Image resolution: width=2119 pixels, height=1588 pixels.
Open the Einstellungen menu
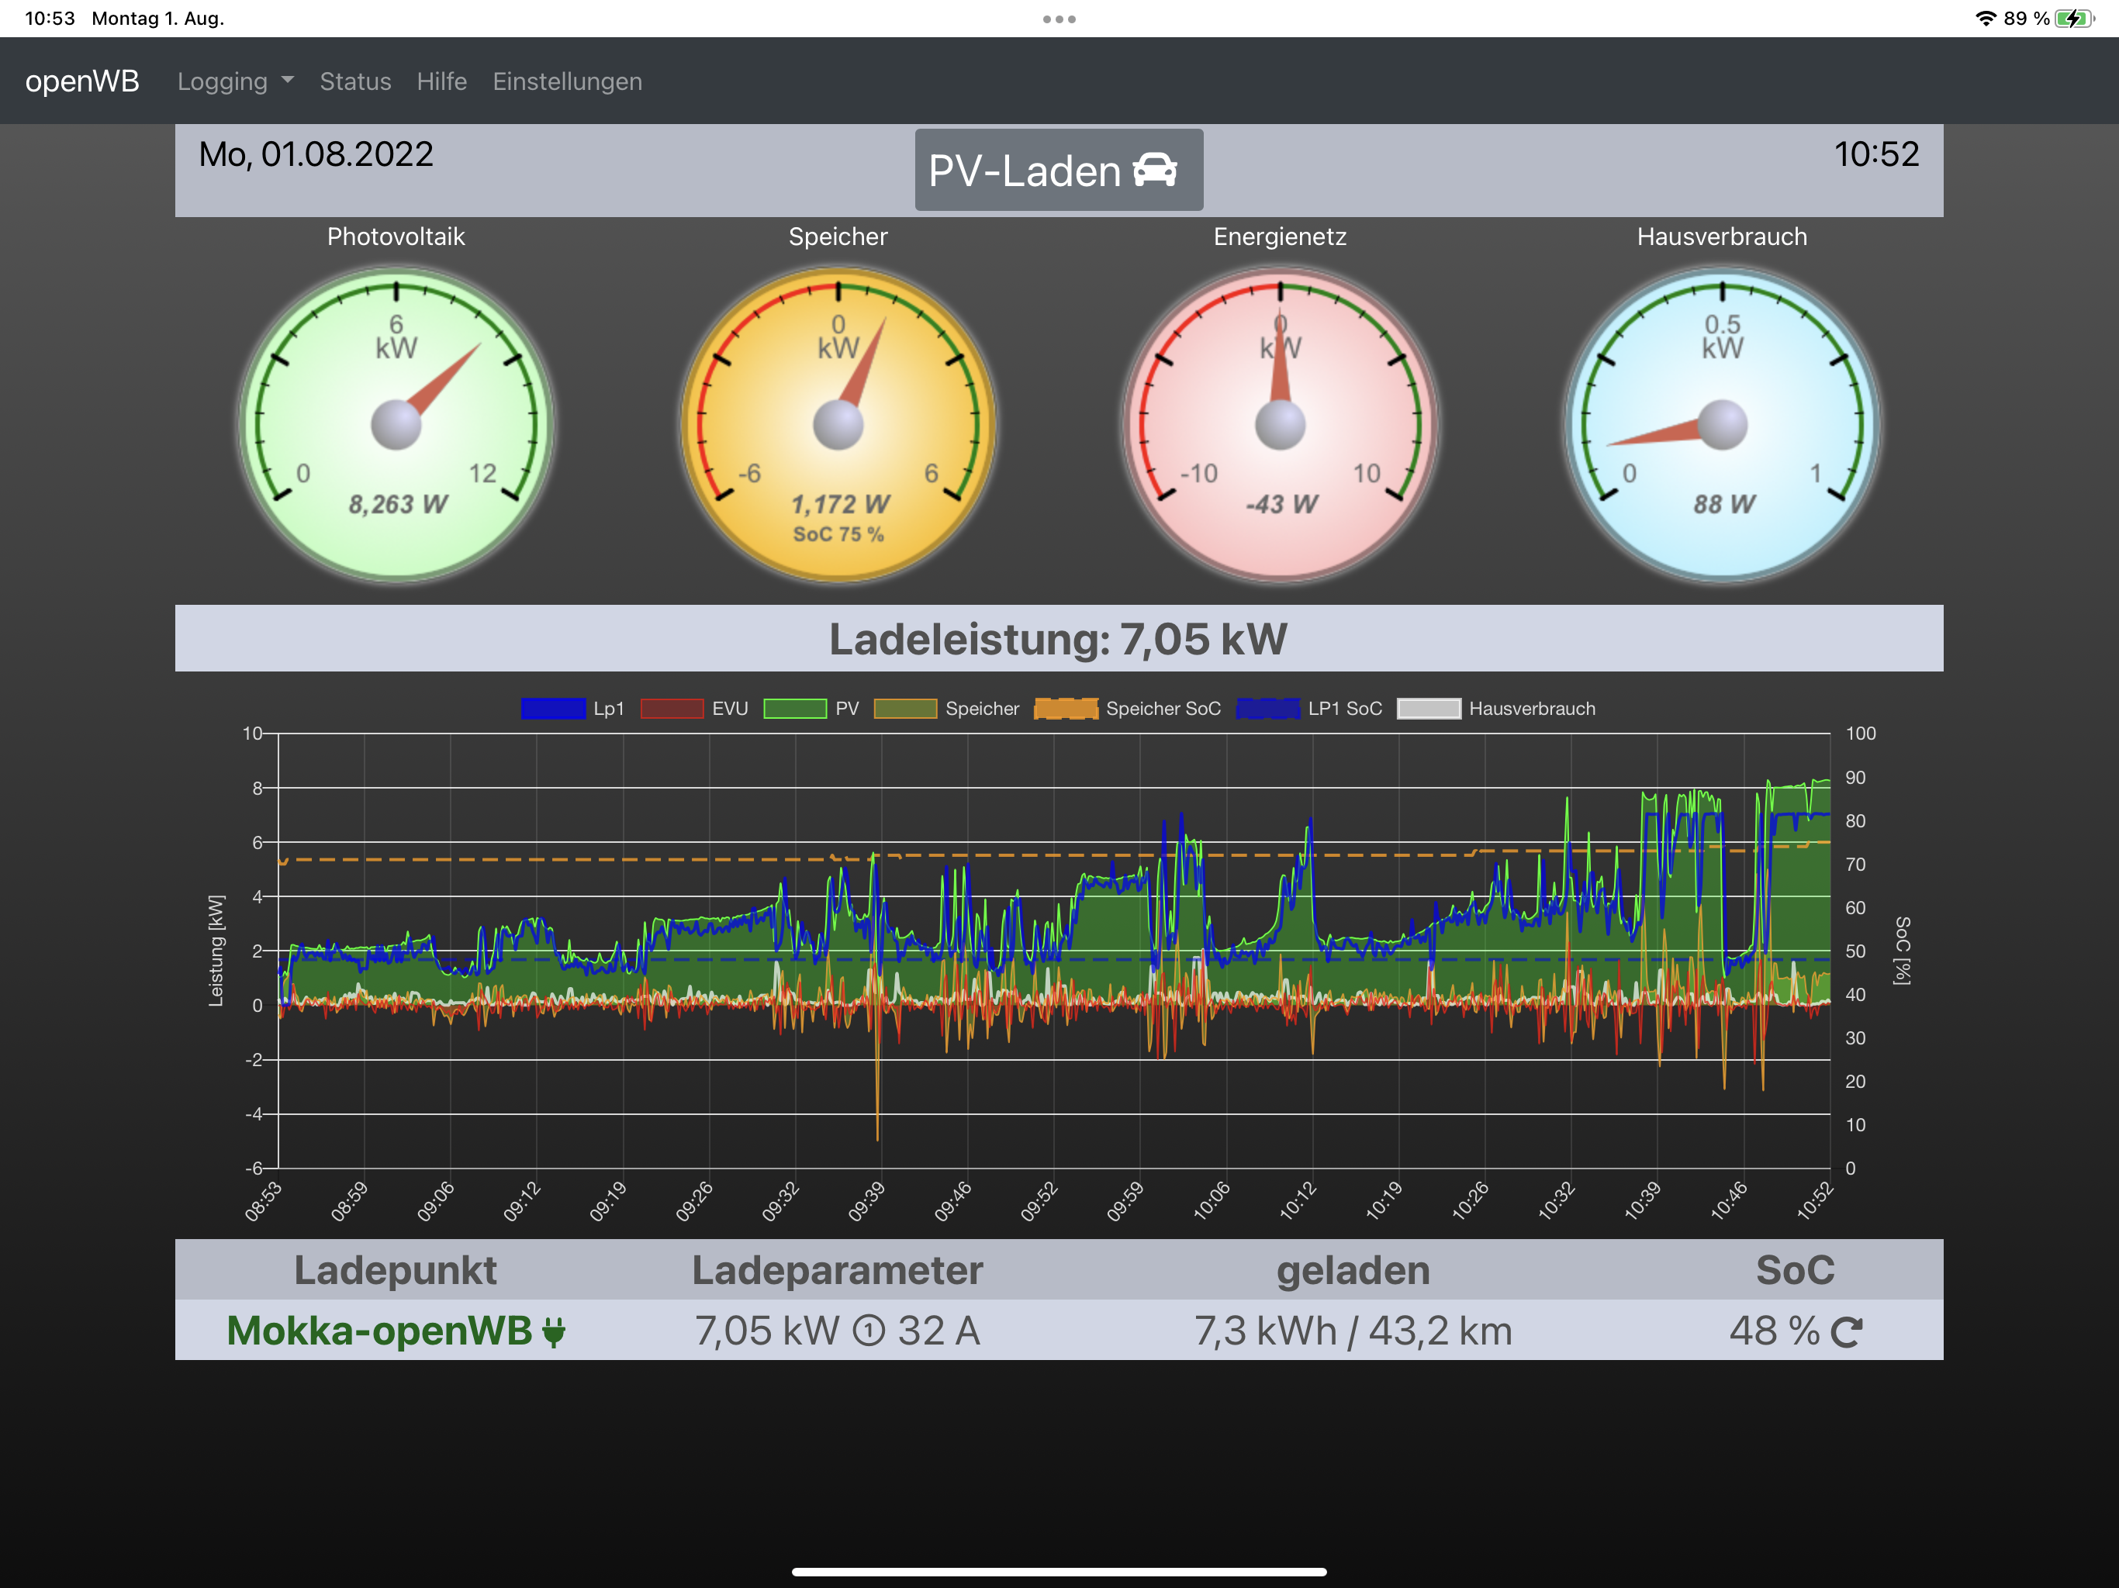tap(567, 81)
